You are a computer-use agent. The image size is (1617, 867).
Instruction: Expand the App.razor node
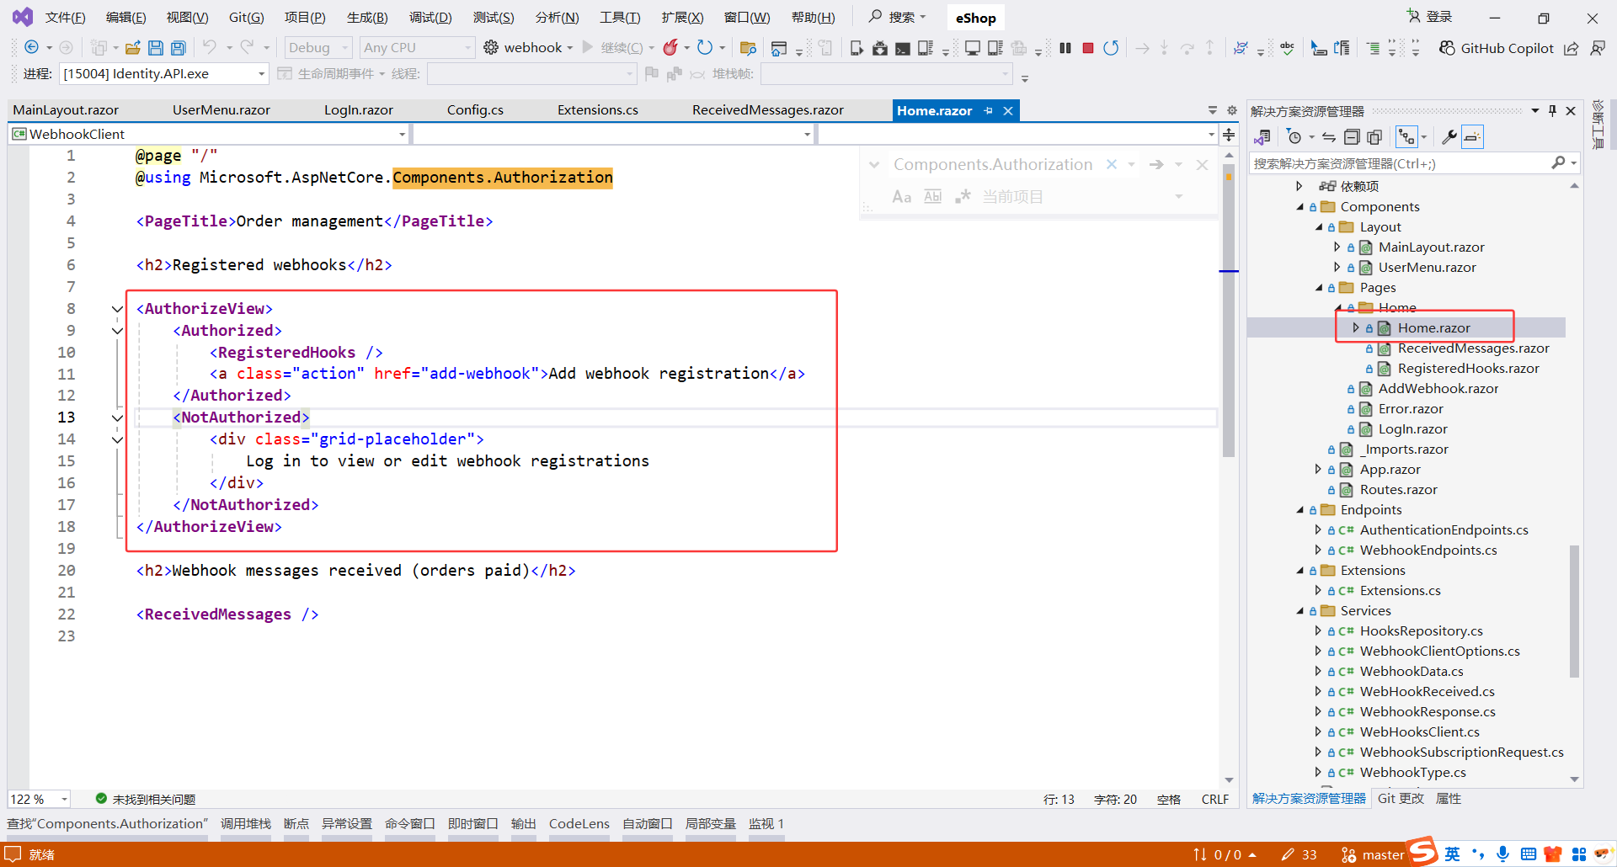(x=1319, y=470)
